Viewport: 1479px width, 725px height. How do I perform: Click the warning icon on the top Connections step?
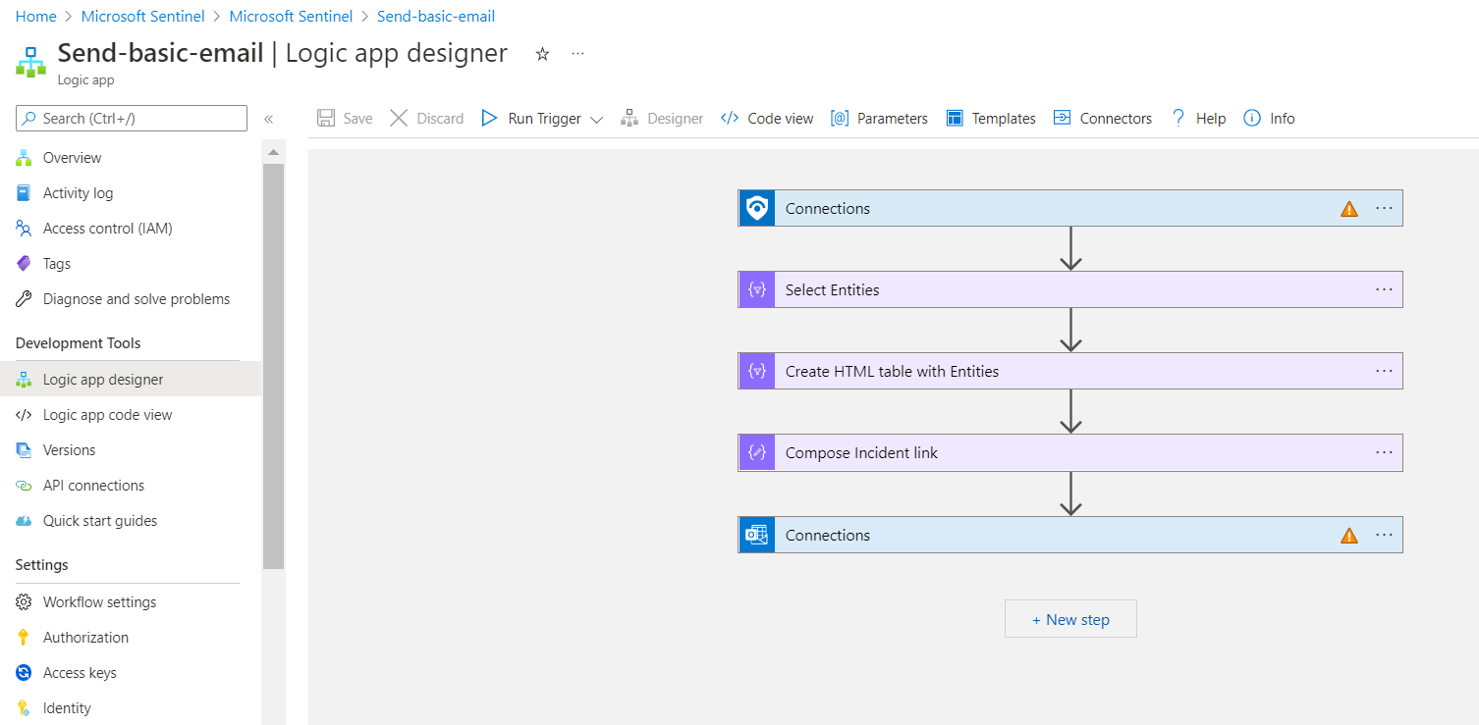(1348, 208)
